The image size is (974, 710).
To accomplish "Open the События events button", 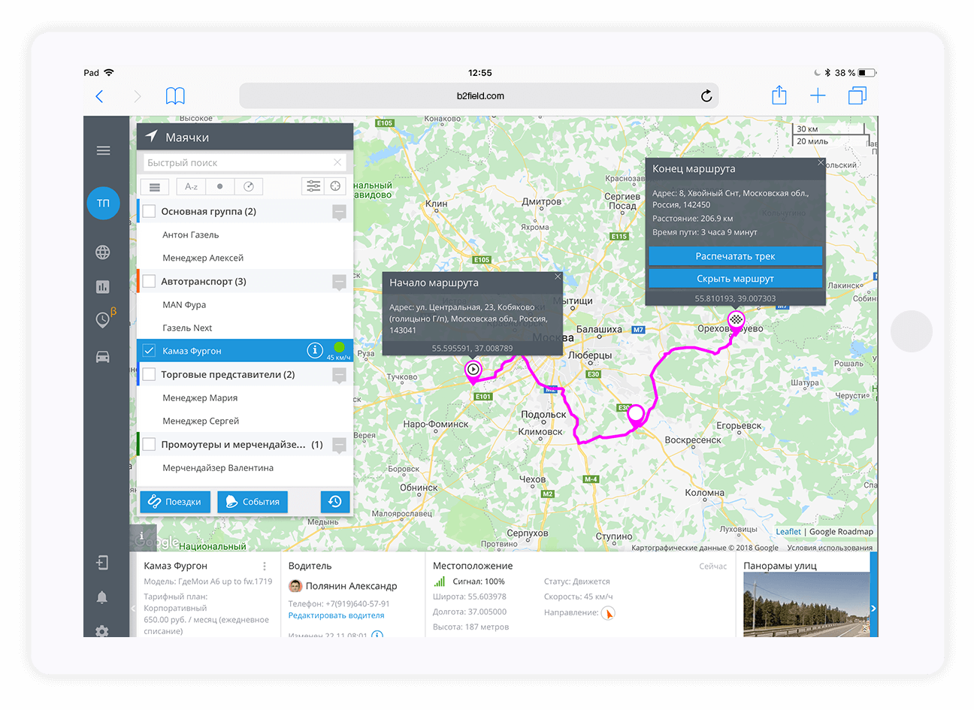I will pos(253,501).
